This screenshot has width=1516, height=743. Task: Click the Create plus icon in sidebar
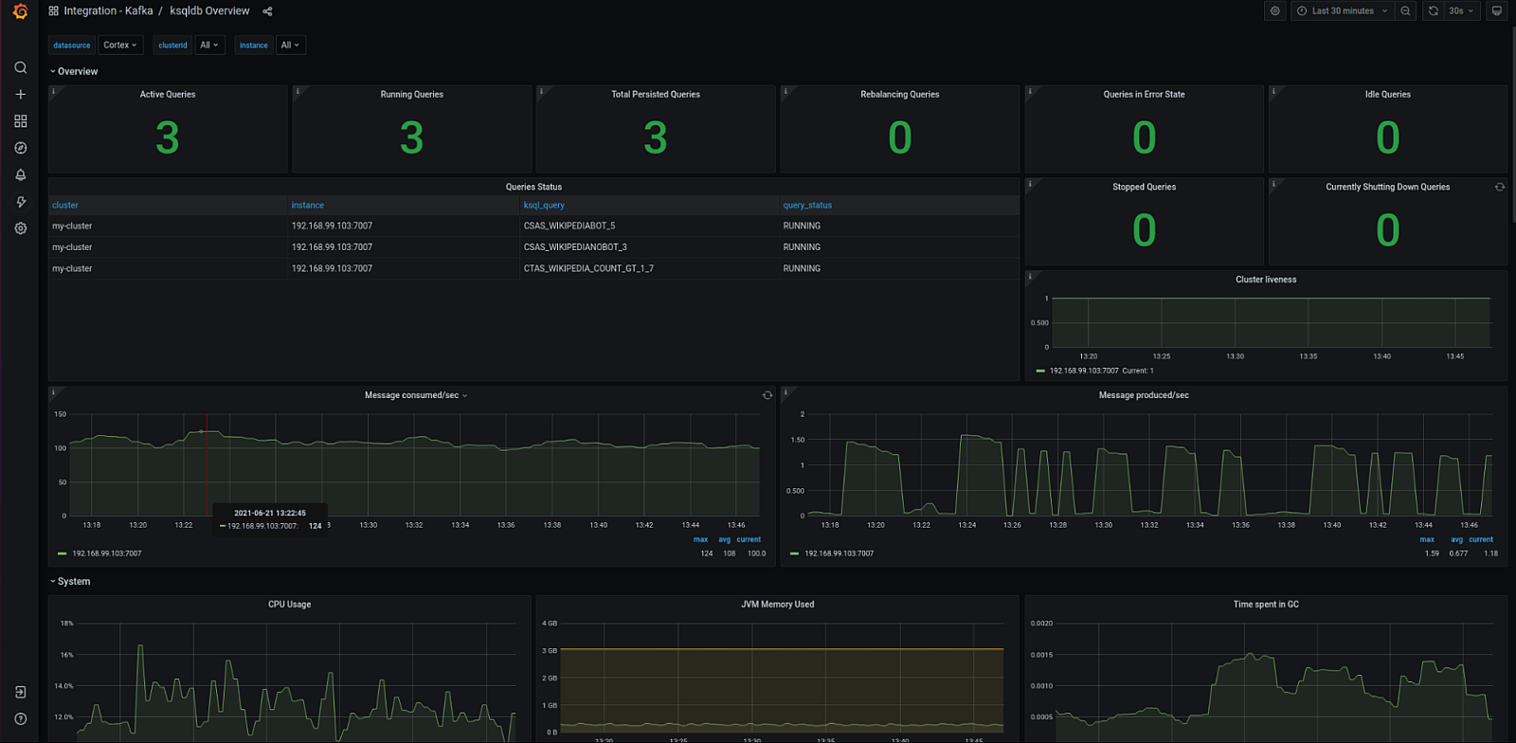pyautogui.click(x=20, y=95)
